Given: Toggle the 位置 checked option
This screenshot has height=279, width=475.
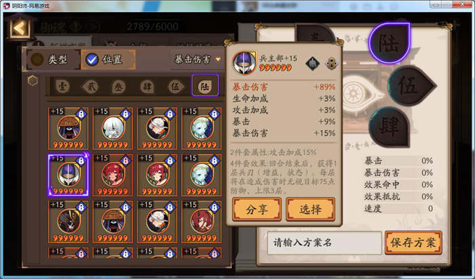Looking at the screenshot, I should 108,60.
